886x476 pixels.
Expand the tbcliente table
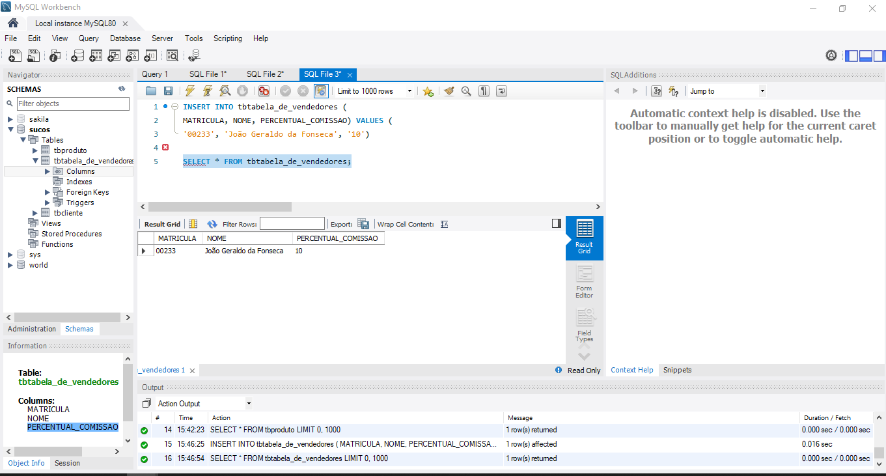[x=35, y=213]
